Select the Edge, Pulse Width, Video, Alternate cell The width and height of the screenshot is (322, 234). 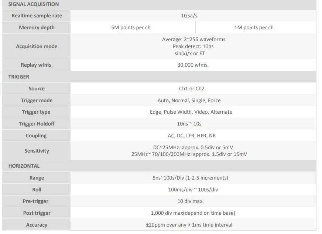point(193,112)
